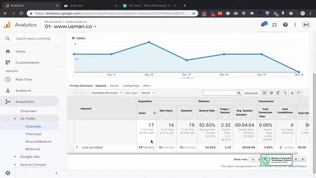Collapse the sidebar with the left chevron
The image size is (316, 178).
pos(56,173)
